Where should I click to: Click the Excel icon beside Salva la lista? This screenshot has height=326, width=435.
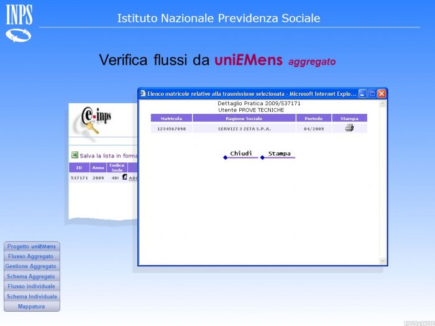(x=75, y=156)
